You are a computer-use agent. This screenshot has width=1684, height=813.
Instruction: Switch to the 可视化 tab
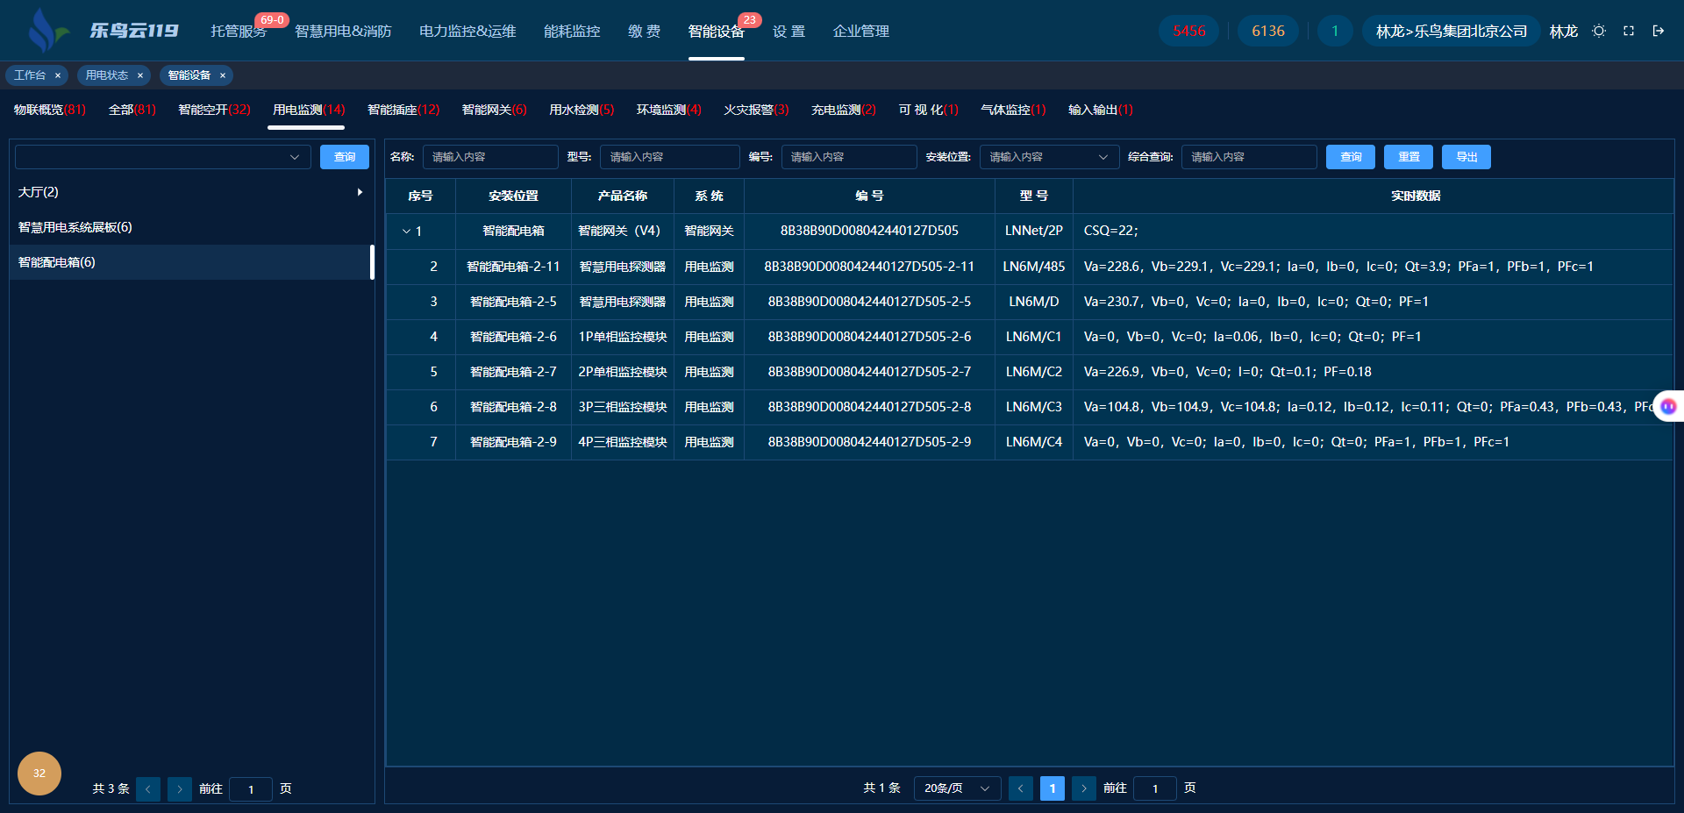pos(928,110)
